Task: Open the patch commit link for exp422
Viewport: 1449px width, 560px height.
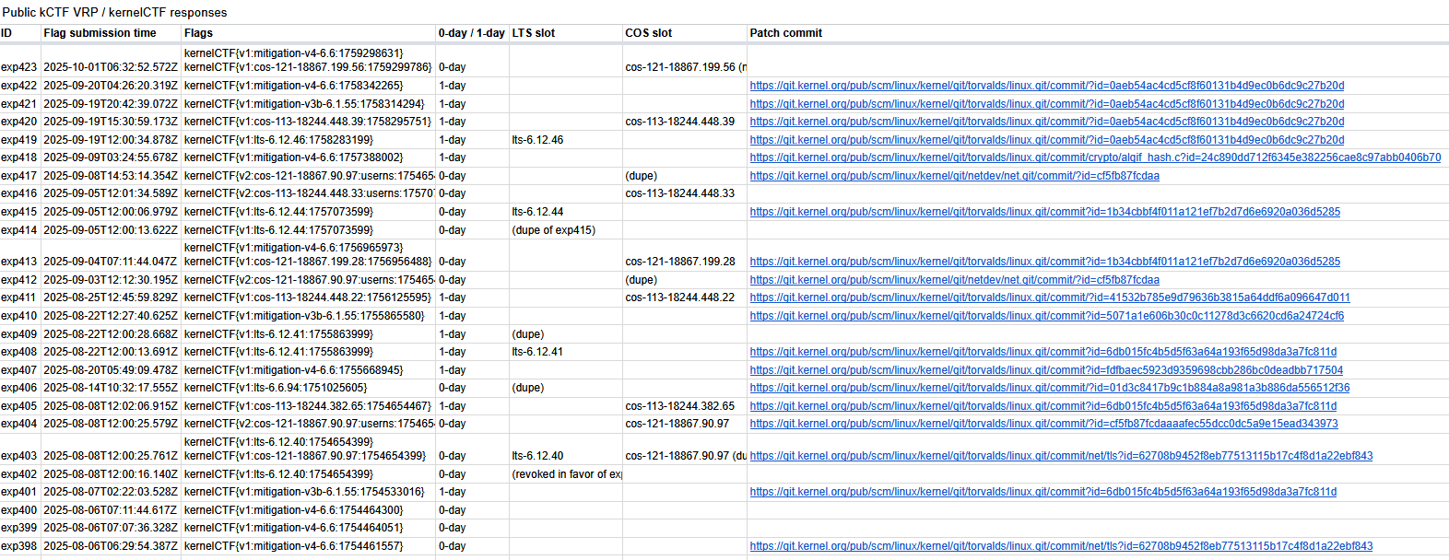Action: (x=1046, y=86)
